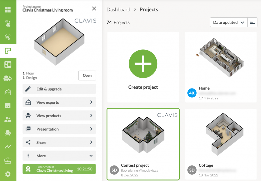The height and width of the screenshot is (181, 261).
Task: Click the SD badge on Contest project
Action: pos(114,170)
